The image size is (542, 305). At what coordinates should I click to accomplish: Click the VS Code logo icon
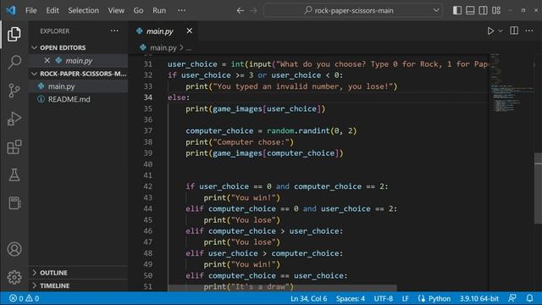[11, 10]
